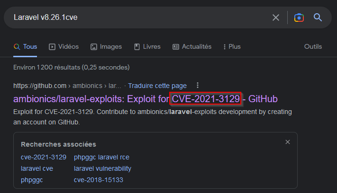Viewport: 337px width, 193px height.
Task: Open the Outils search tools
Action: (313, 46)
